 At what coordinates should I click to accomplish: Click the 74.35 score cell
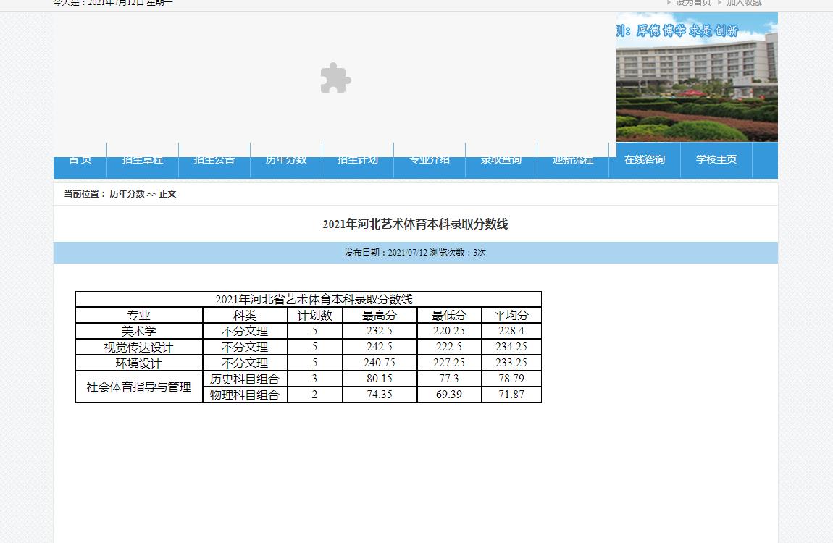pyautogui.click(x=380, y=395)
